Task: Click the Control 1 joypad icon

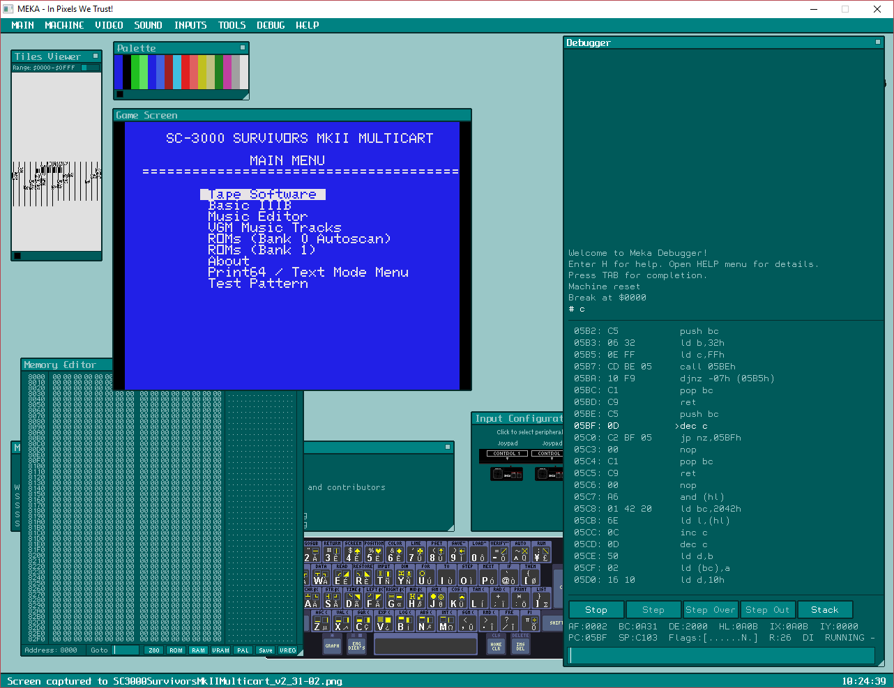Action: pyautogui.click(x=506, y=474)
